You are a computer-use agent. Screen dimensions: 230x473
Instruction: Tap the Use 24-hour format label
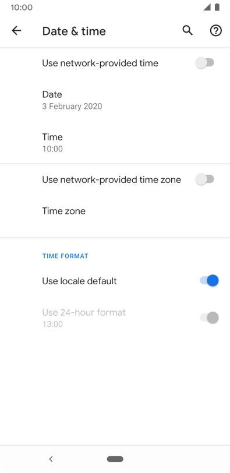tap(84, 312)
